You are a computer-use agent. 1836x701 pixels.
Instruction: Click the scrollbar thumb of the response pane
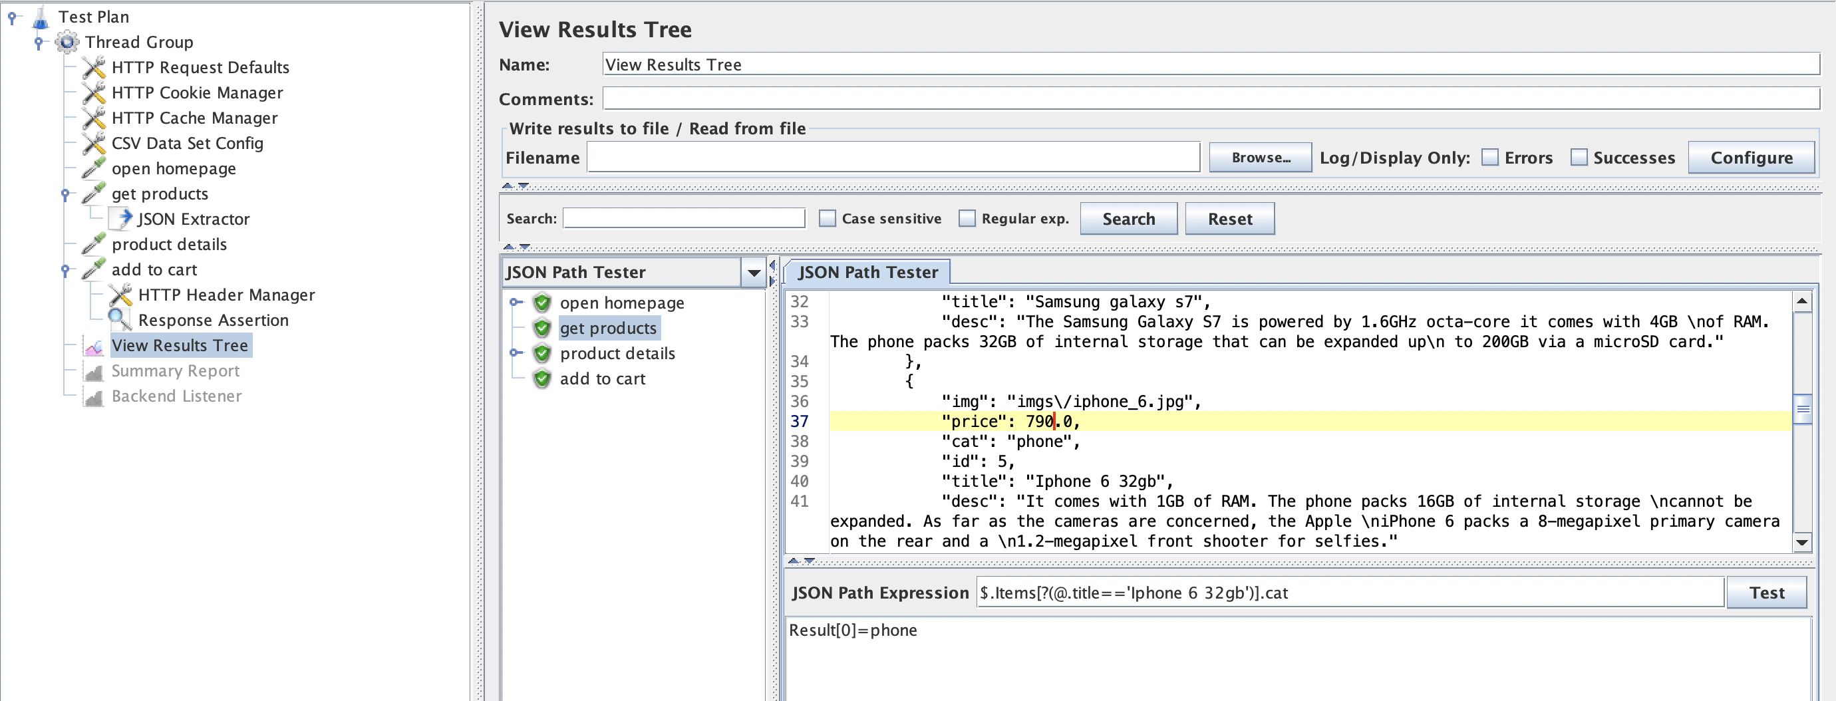(x=1803, y=409)
